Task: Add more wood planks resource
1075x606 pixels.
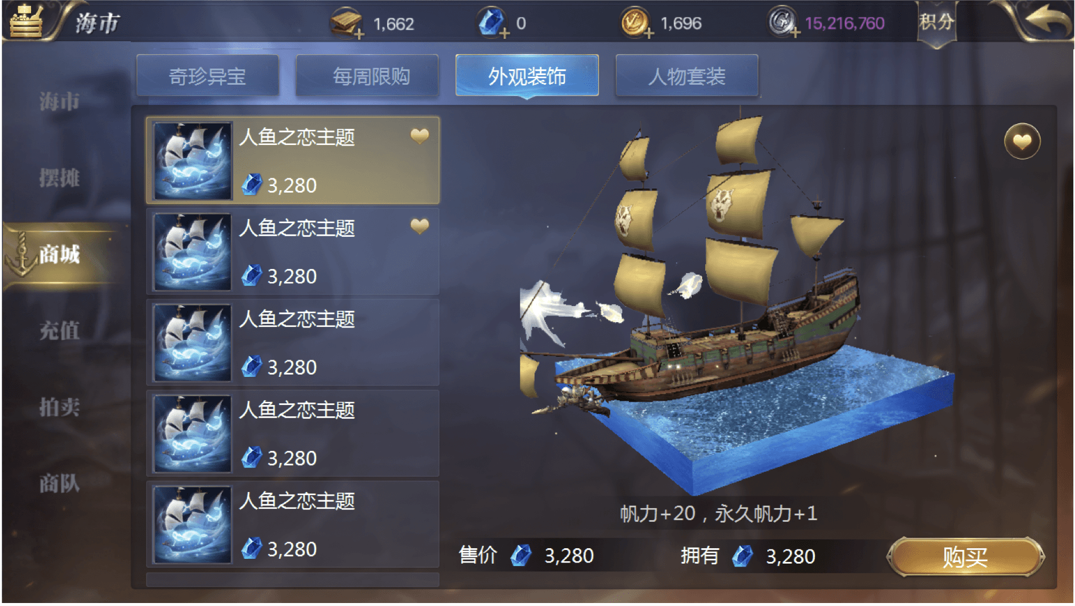Action: (x=359, y=35)
